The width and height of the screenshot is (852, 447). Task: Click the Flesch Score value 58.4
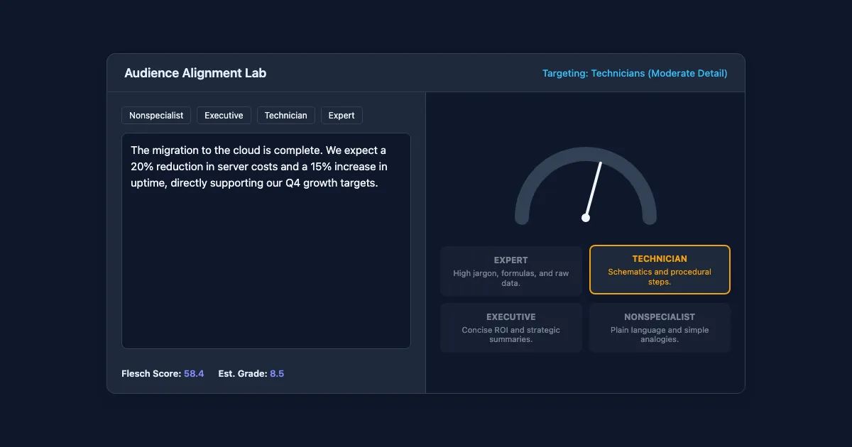point(194,373)
